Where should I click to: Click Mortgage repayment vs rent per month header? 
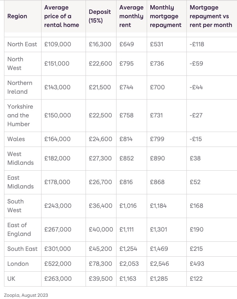tap(211, 16)
